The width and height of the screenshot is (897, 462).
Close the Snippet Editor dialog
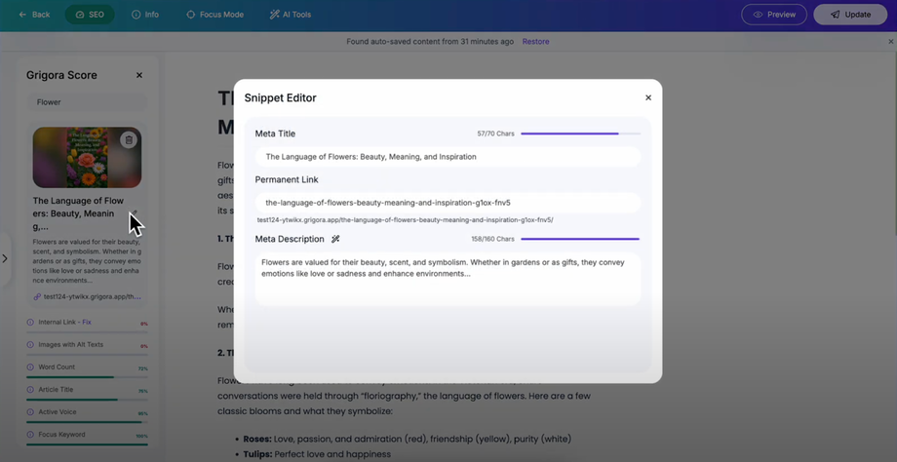pos(648,97)
